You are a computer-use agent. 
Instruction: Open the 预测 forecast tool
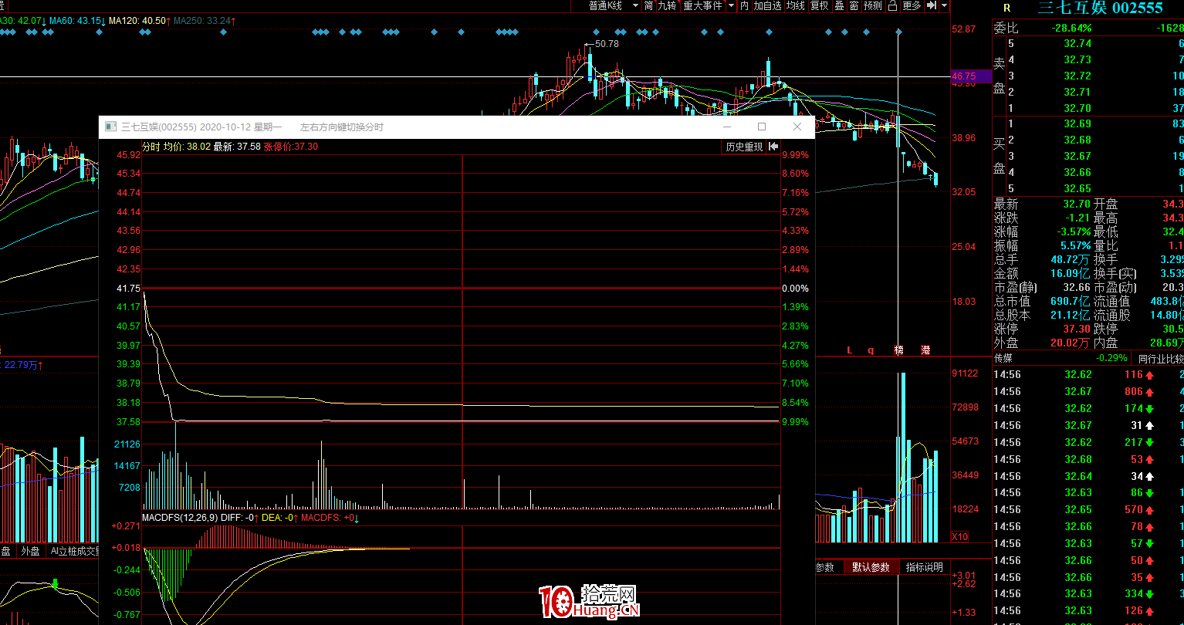coord(872,5)
